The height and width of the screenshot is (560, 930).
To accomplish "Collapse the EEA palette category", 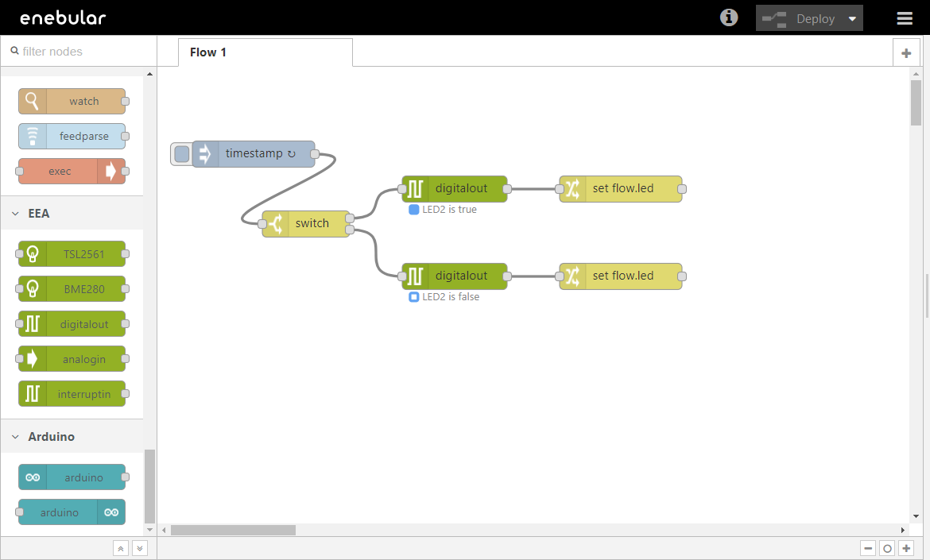I will [16, 214].
